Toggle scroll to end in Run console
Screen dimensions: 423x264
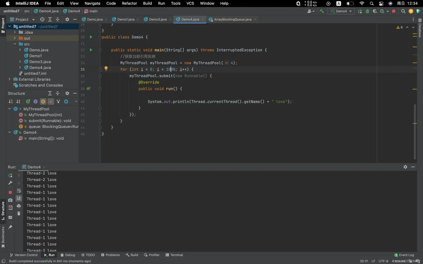click(x=19, y=198)
